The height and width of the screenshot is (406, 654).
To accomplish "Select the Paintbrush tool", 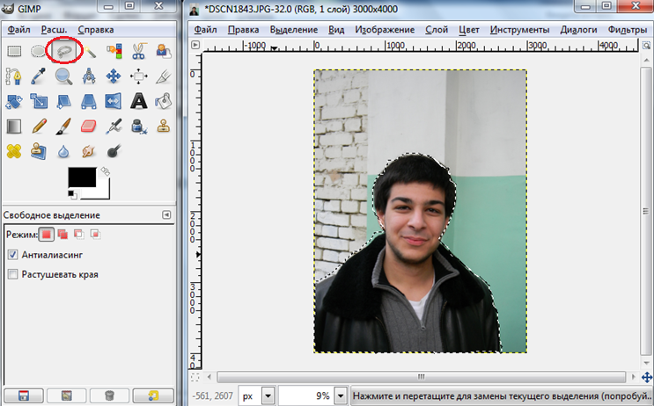I will 63,127.
